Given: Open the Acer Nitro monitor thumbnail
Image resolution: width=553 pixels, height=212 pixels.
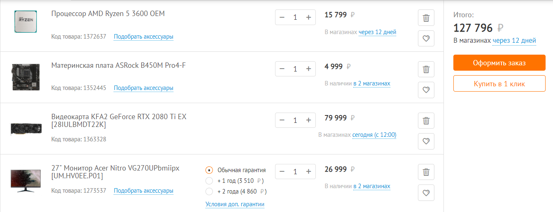Looking at the screenshot, I should tap(26, 180).
